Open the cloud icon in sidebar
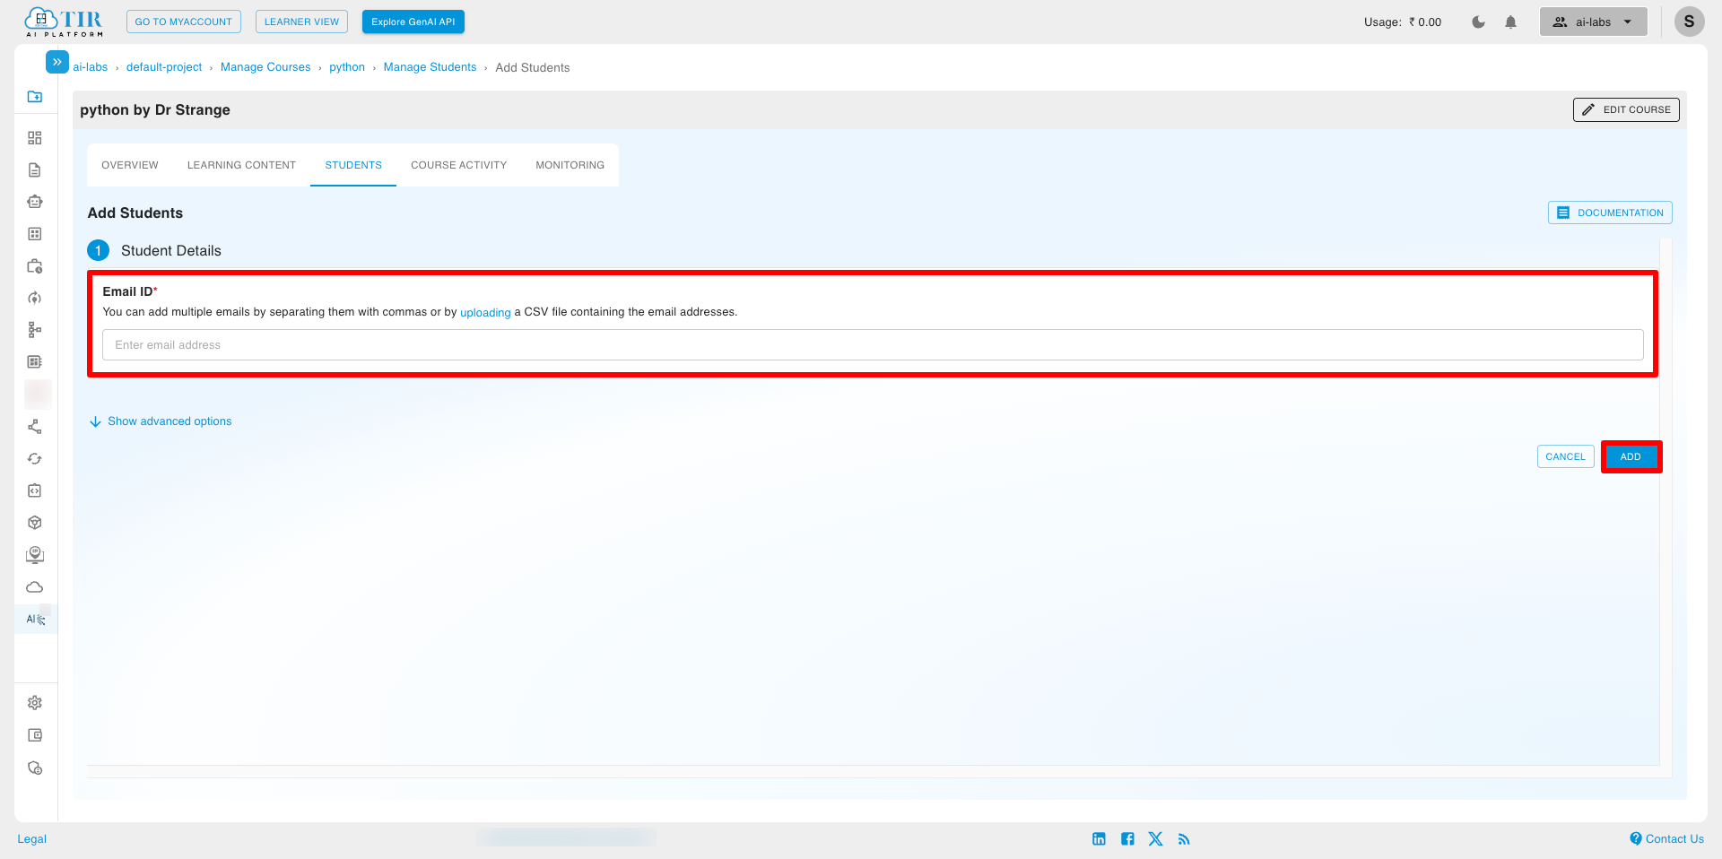1722x859 pixels. pos(35,587)
